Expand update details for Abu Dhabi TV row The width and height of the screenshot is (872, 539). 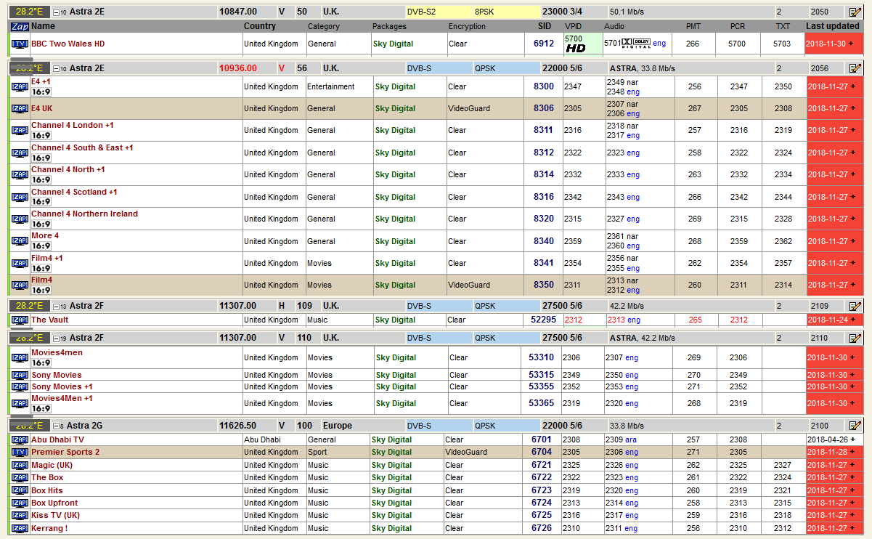853,439
